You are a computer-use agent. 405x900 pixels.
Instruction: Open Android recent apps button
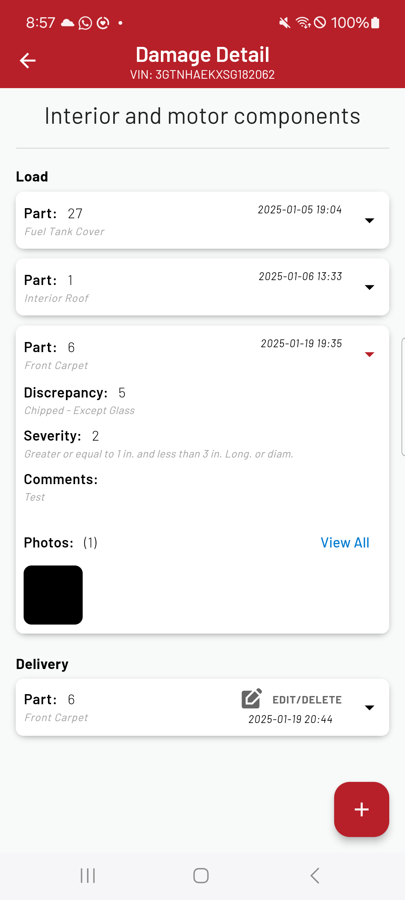tap(88, 876)
